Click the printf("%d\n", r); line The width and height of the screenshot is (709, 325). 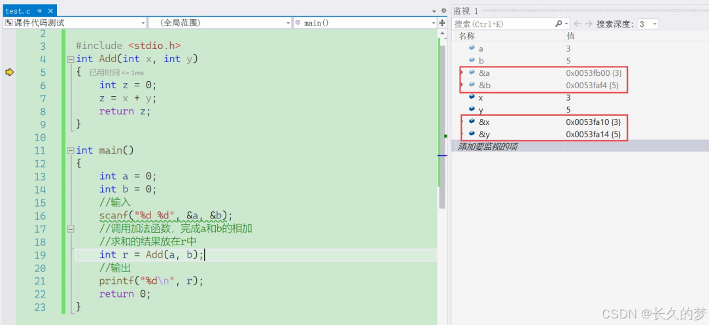click(152, 281)
